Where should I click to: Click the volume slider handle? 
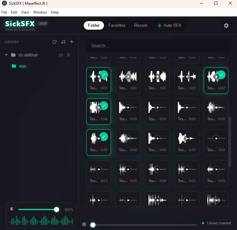click(57, 209)
